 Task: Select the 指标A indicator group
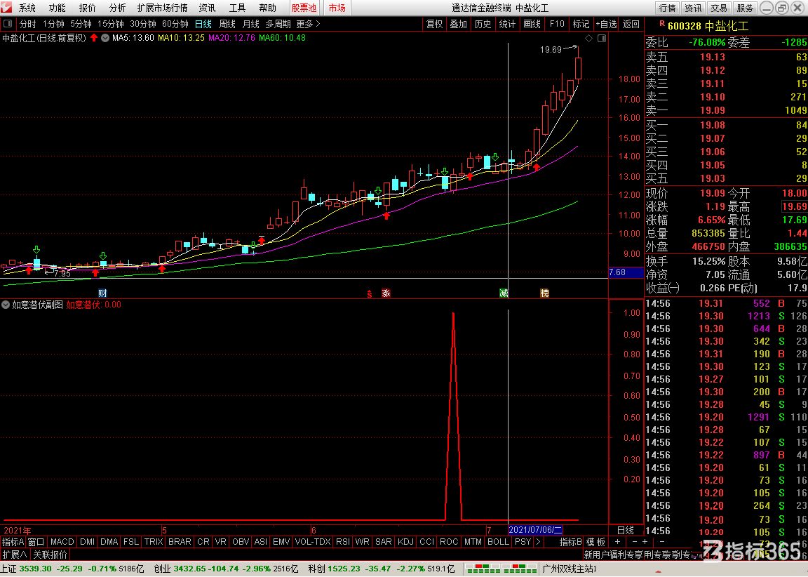click(x=13, y=542)
